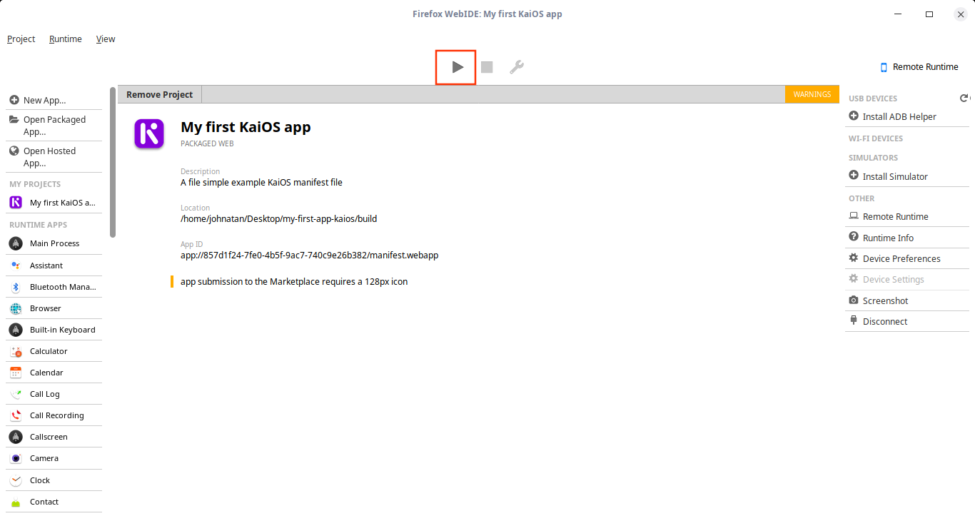The height and width of the screenshot is (516, 975).
Task: Select Calculator in runtime apps
Action: [x=54, y=351]
